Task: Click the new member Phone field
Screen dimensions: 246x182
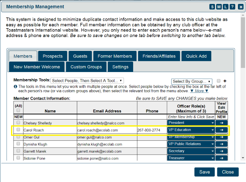Action: click(x=152, y=117)
